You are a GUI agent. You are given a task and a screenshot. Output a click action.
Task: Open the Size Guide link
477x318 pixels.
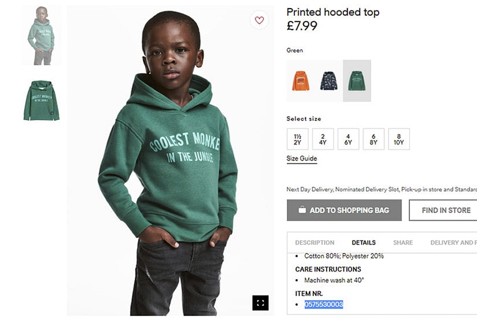(302, 158)
